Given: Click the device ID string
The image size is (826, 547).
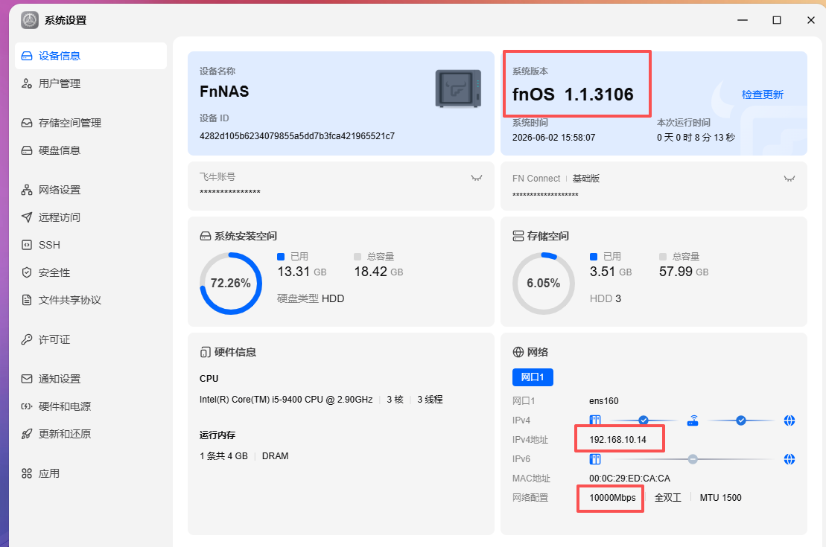Looking at the screenshot, I should 297,136.
